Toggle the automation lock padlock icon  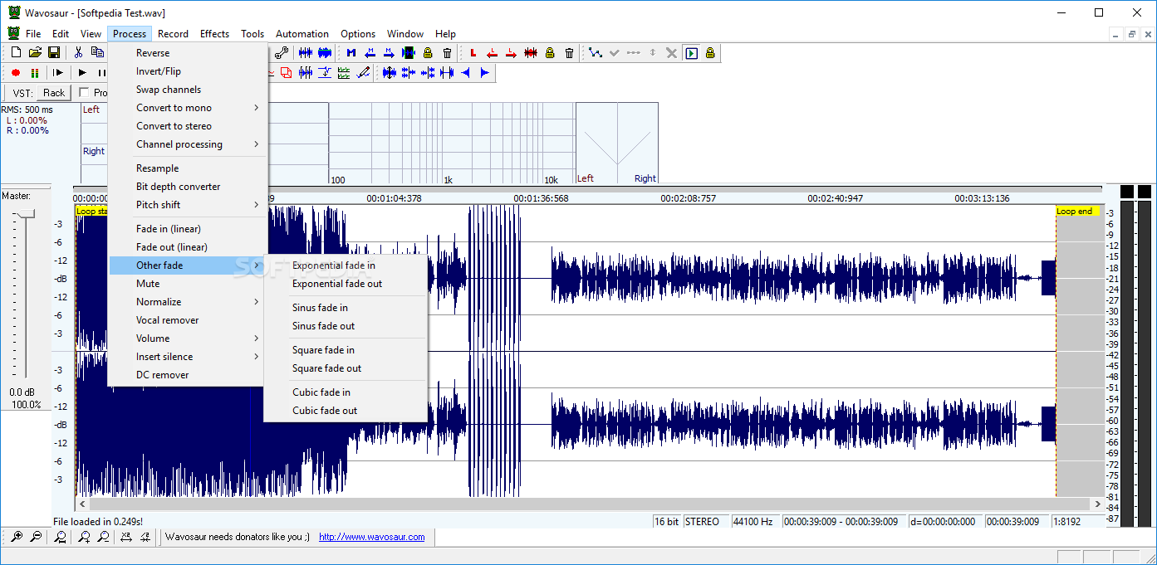pyautogui.click(x=710, y=52)
